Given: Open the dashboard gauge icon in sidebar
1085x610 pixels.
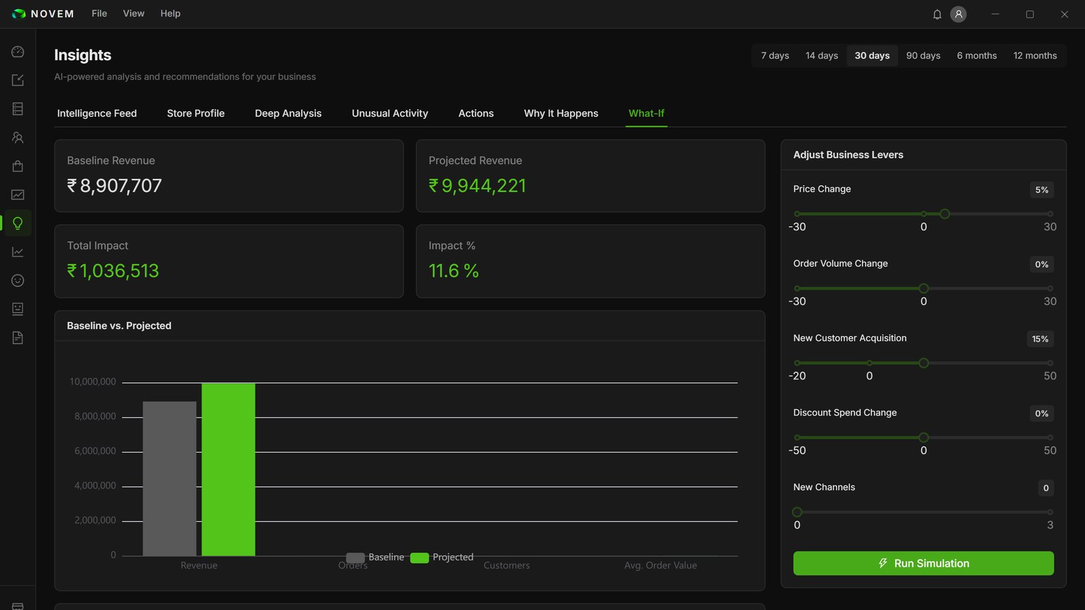Looking at the screenshot, I should point(18,52).
